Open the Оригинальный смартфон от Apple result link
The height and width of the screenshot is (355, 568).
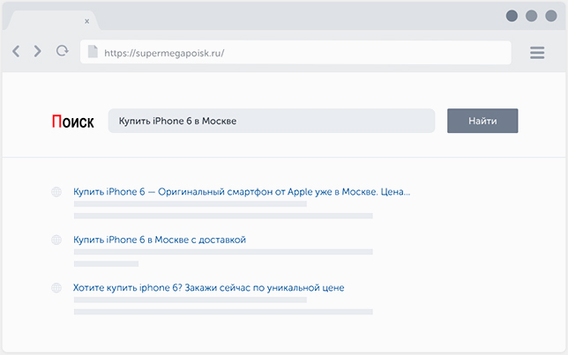click(242, 192)
